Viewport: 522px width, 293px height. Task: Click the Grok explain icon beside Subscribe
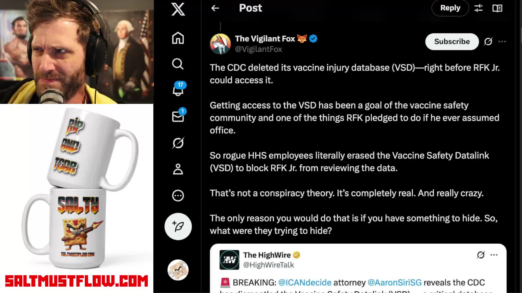488,42
